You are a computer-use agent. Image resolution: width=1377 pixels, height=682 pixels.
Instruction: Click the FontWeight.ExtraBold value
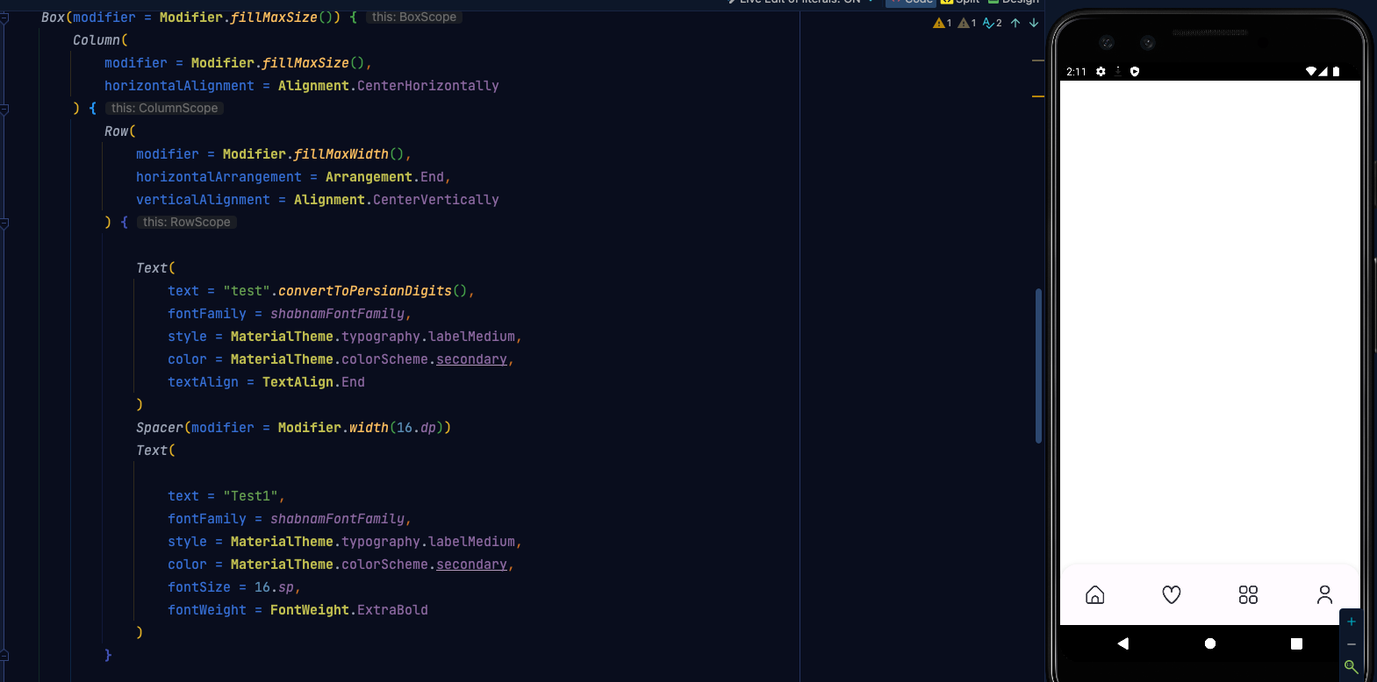348,610
